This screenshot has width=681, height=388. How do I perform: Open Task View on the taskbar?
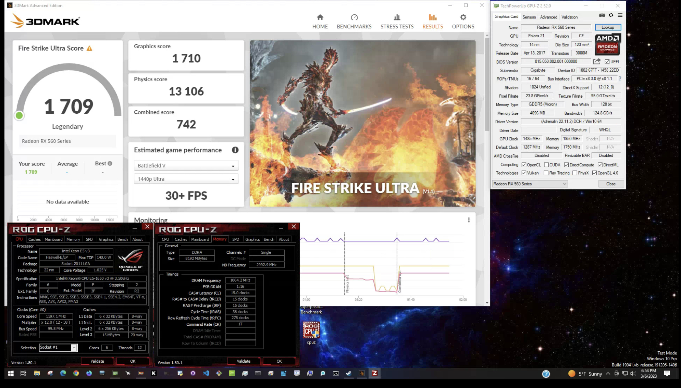coord(23,373)
